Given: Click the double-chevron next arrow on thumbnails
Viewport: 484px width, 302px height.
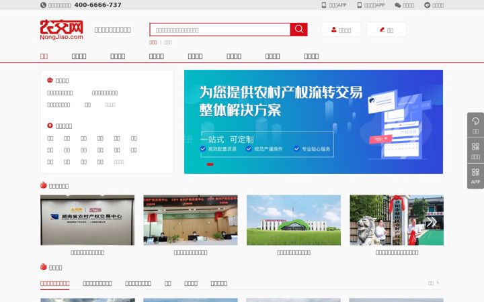Looking at the screenshot, I should [x=432, y=222].
